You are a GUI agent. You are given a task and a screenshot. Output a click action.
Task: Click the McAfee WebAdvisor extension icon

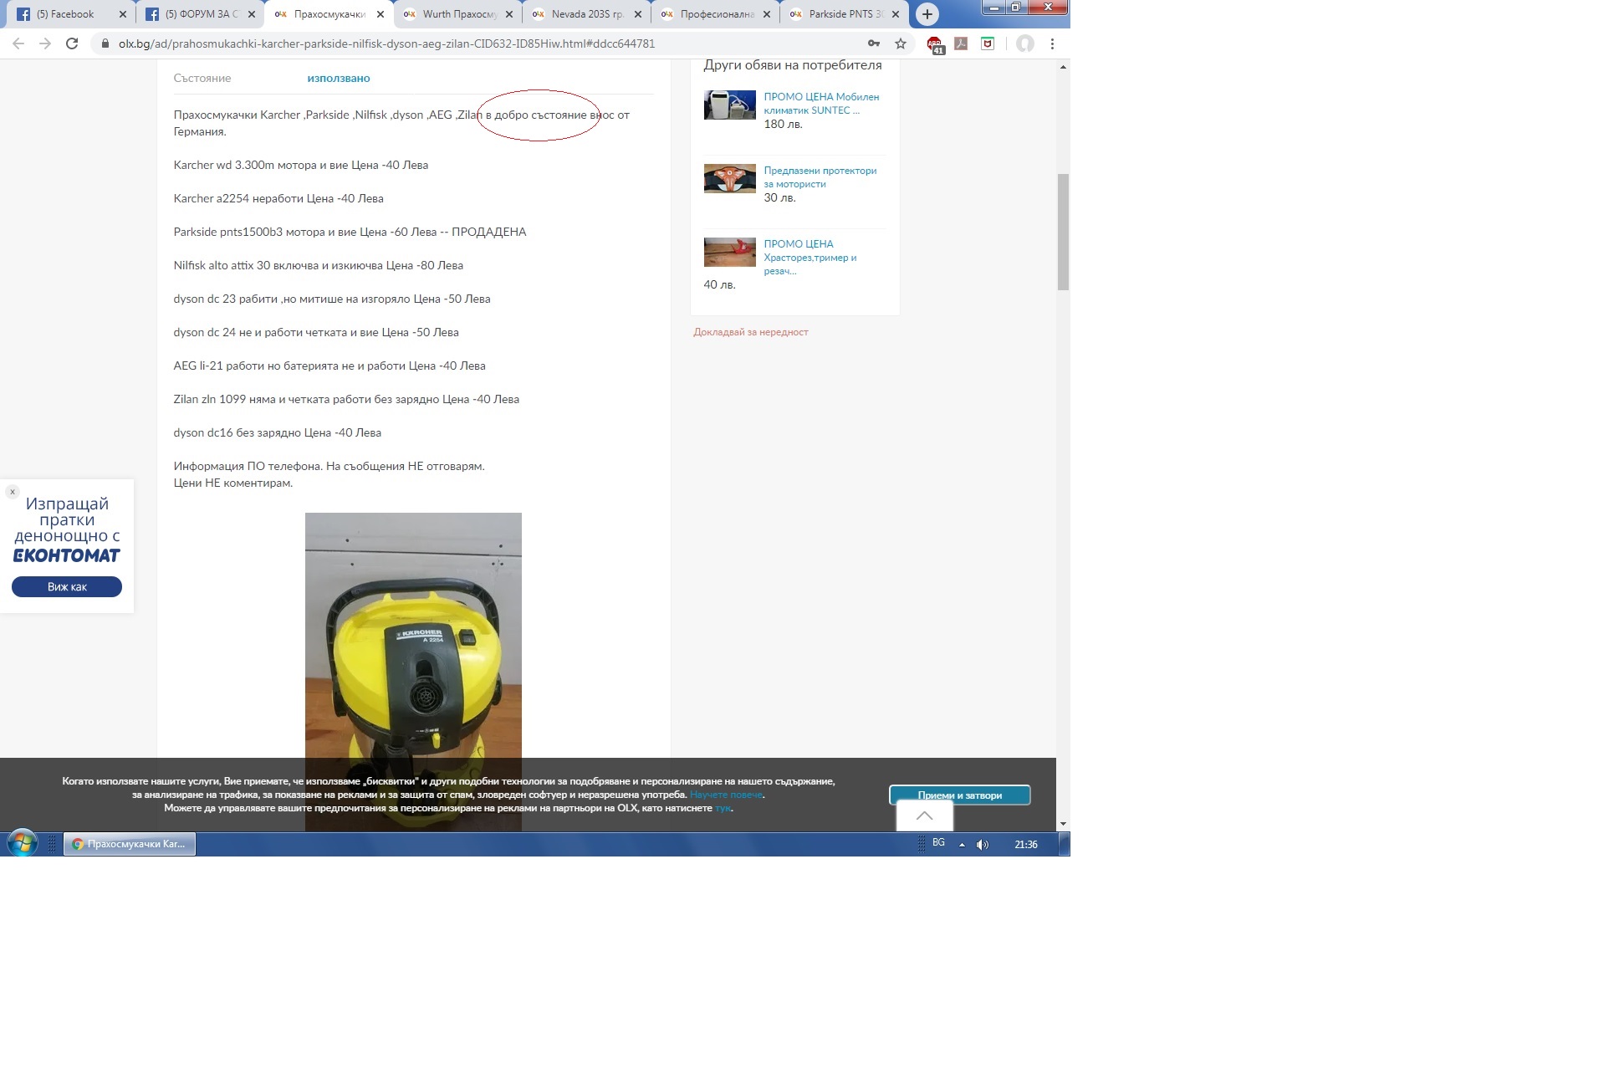988,43
